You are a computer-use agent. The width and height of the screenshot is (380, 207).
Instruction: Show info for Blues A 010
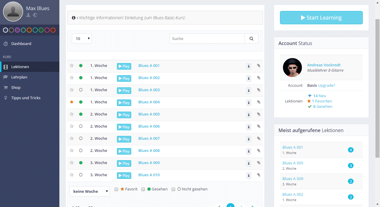click(x=249, y=175)
